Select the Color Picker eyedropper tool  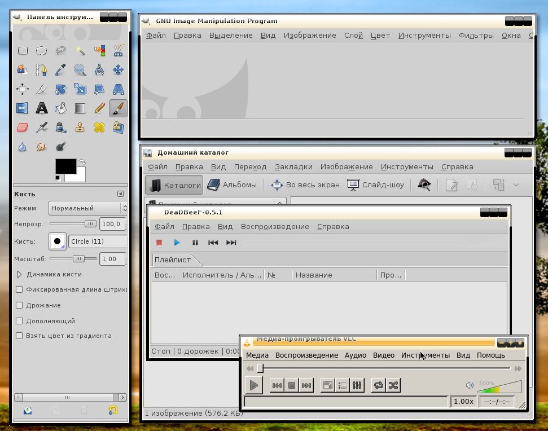pyautogui.click(x=61, y=70)
